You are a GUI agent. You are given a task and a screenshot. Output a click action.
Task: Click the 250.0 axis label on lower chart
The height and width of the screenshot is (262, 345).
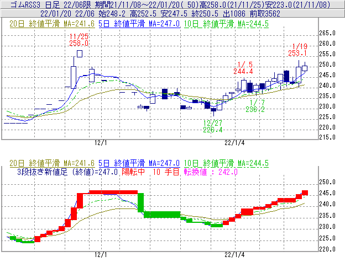coord(327,182)
